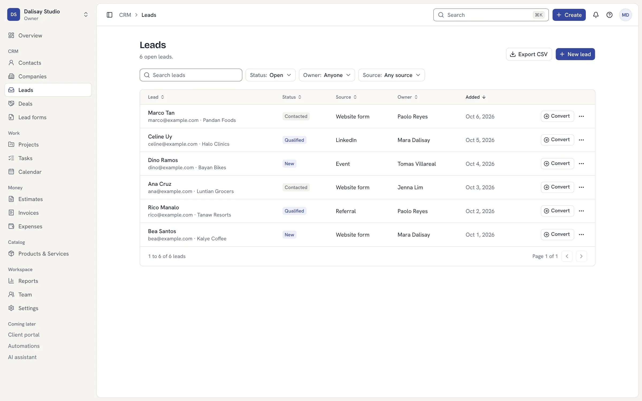Screen dimensions: 642x401
Task: Sort by the Owner column header
Action: pyautogui.click(x=407, y=97)
